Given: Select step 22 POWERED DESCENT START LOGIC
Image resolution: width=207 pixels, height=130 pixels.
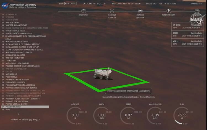Looking at the screenshot, I should (x=21, y=66).
